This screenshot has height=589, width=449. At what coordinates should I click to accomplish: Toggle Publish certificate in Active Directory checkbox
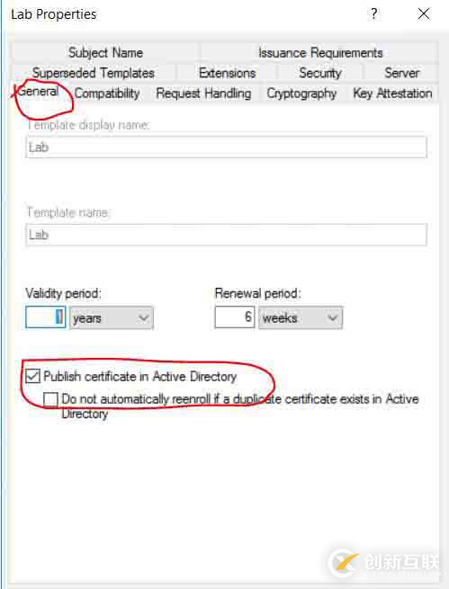tap(32, 376)
